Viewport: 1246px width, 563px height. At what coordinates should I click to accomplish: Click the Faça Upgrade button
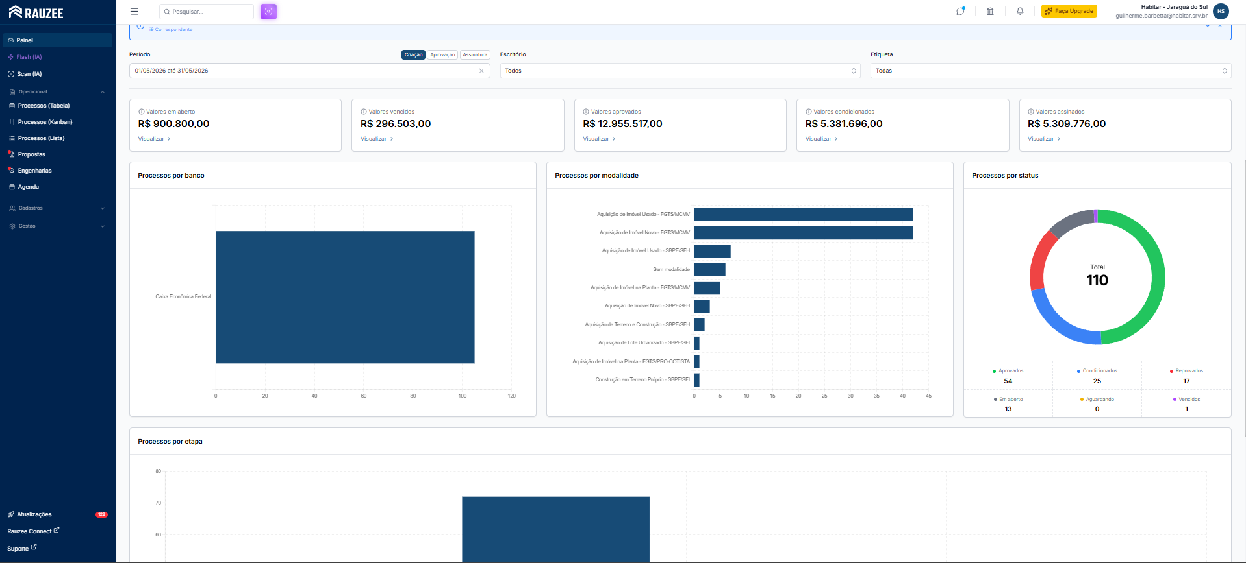click(x=1069, y=11)
